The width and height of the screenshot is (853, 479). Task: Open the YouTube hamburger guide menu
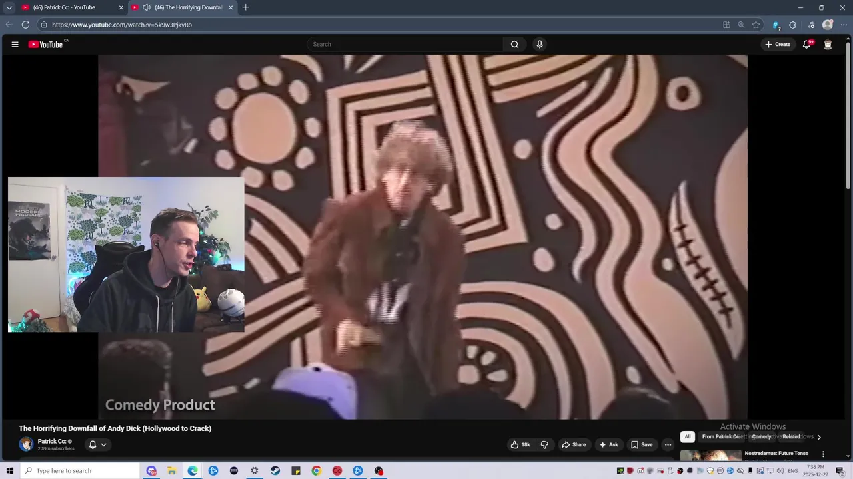tap(15, 44)
